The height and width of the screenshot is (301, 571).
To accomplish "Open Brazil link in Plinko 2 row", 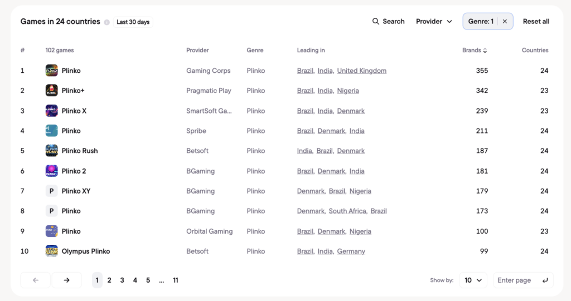I will 305,171.
